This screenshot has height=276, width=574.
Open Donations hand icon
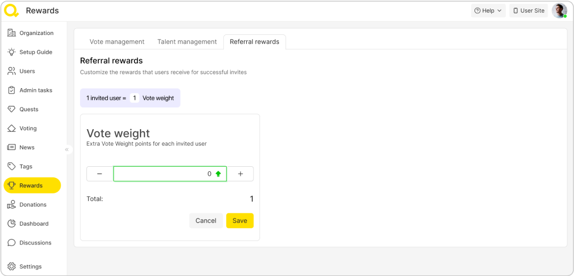pyautogui.click(x=11, y=205)
